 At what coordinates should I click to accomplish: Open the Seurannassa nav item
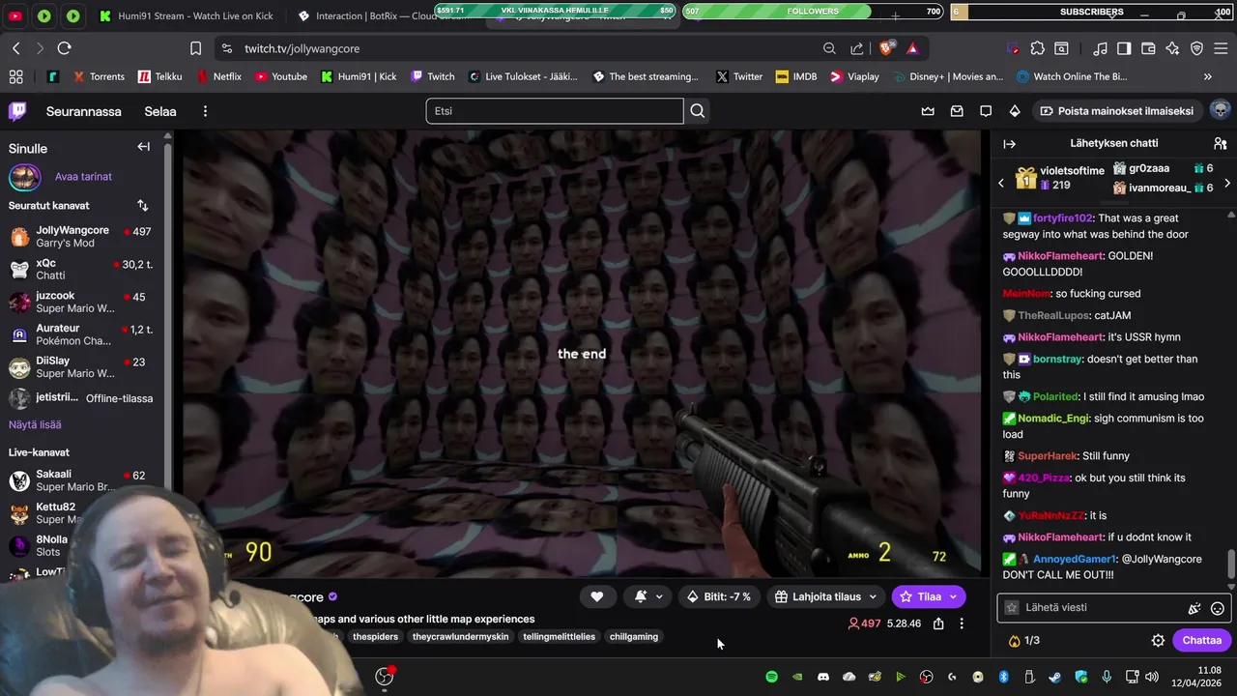tap(84, 111)
